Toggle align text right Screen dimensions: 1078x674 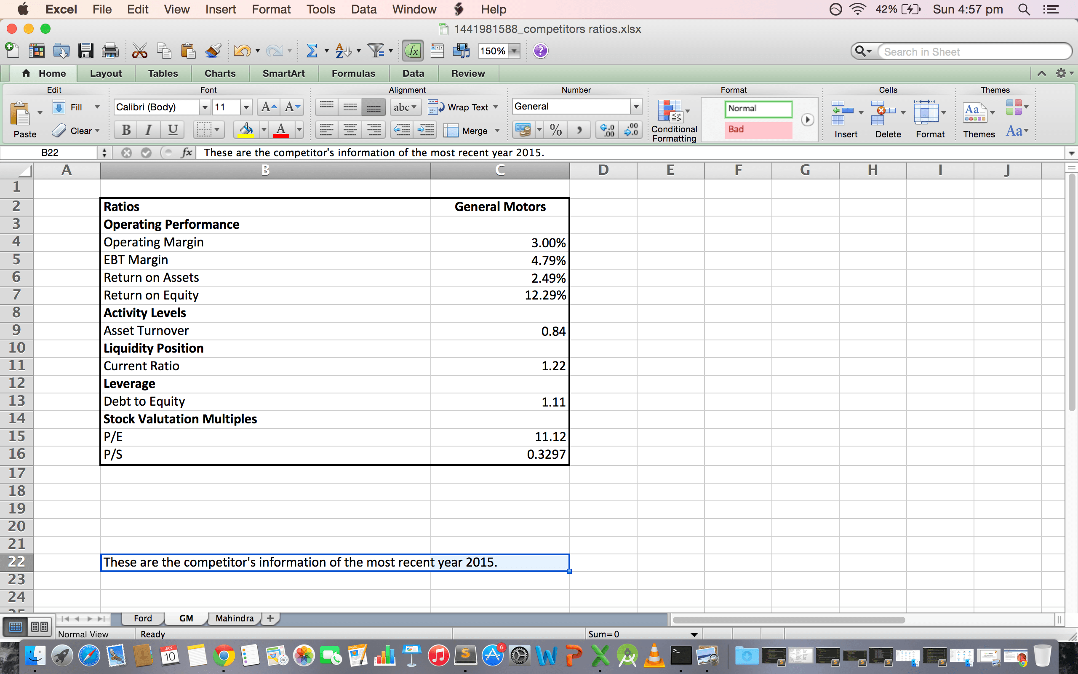click(374, 130)
